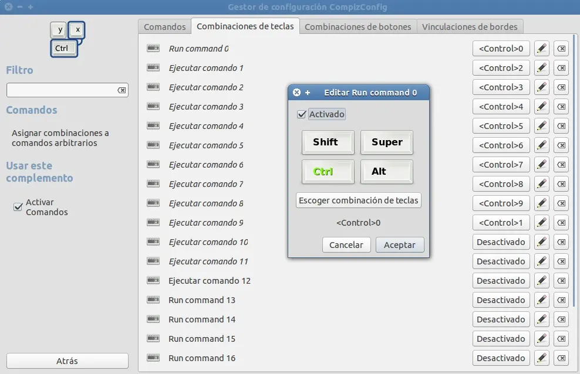
Task: Open Vinculaciones de bordes tab
Action: point(470,26)
